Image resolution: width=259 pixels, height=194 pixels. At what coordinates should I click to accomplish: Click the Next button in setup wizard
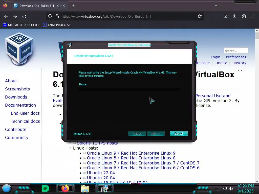tap(156, 134)
